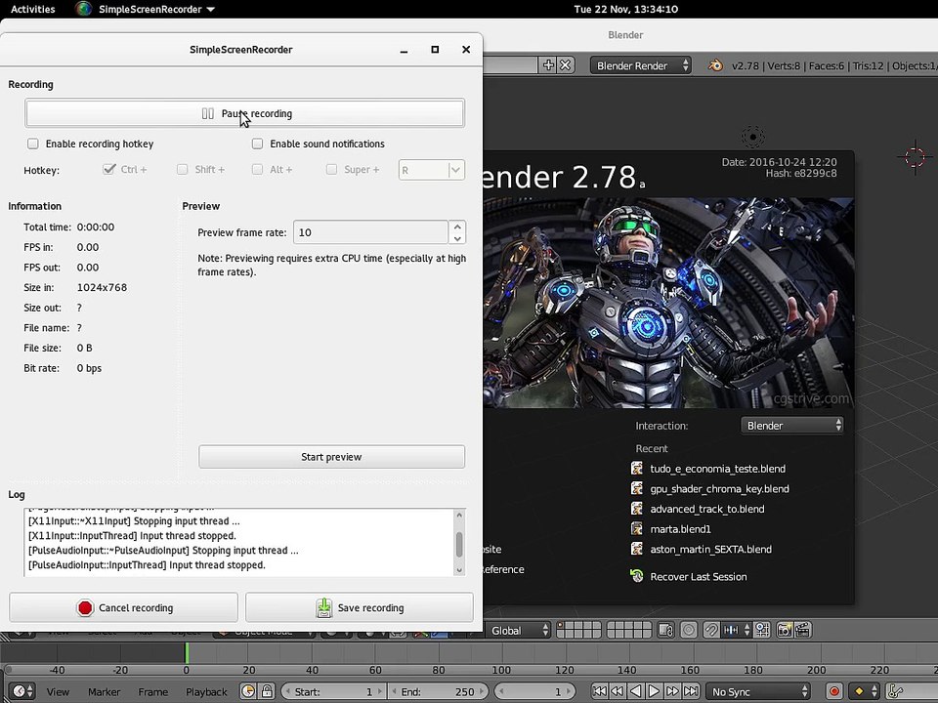
Task: Open the Blender Render engine dropdown
Action: tap(641, 65)
